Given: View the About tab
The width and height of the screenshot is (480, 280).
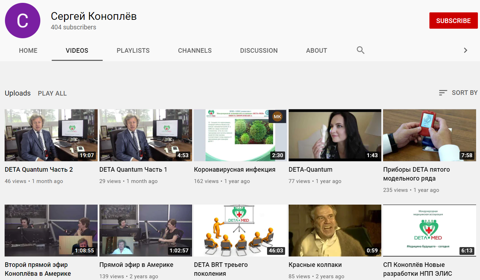Looking at the screenshot, I should click(x=317, y=51).
